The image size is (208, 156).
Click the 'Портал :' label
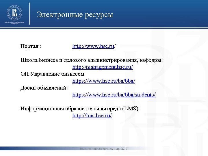[31, 46]
